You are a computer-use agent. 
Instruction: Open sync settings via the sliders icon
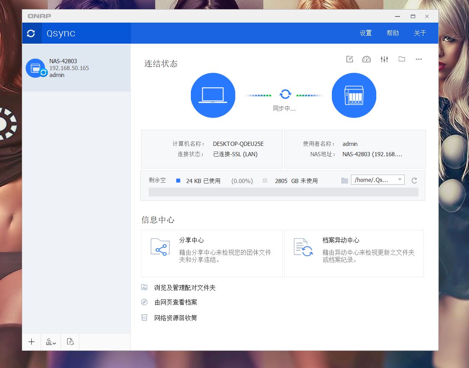pos(384,59)
